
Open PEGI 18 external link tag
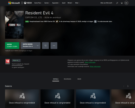point(16,61)
